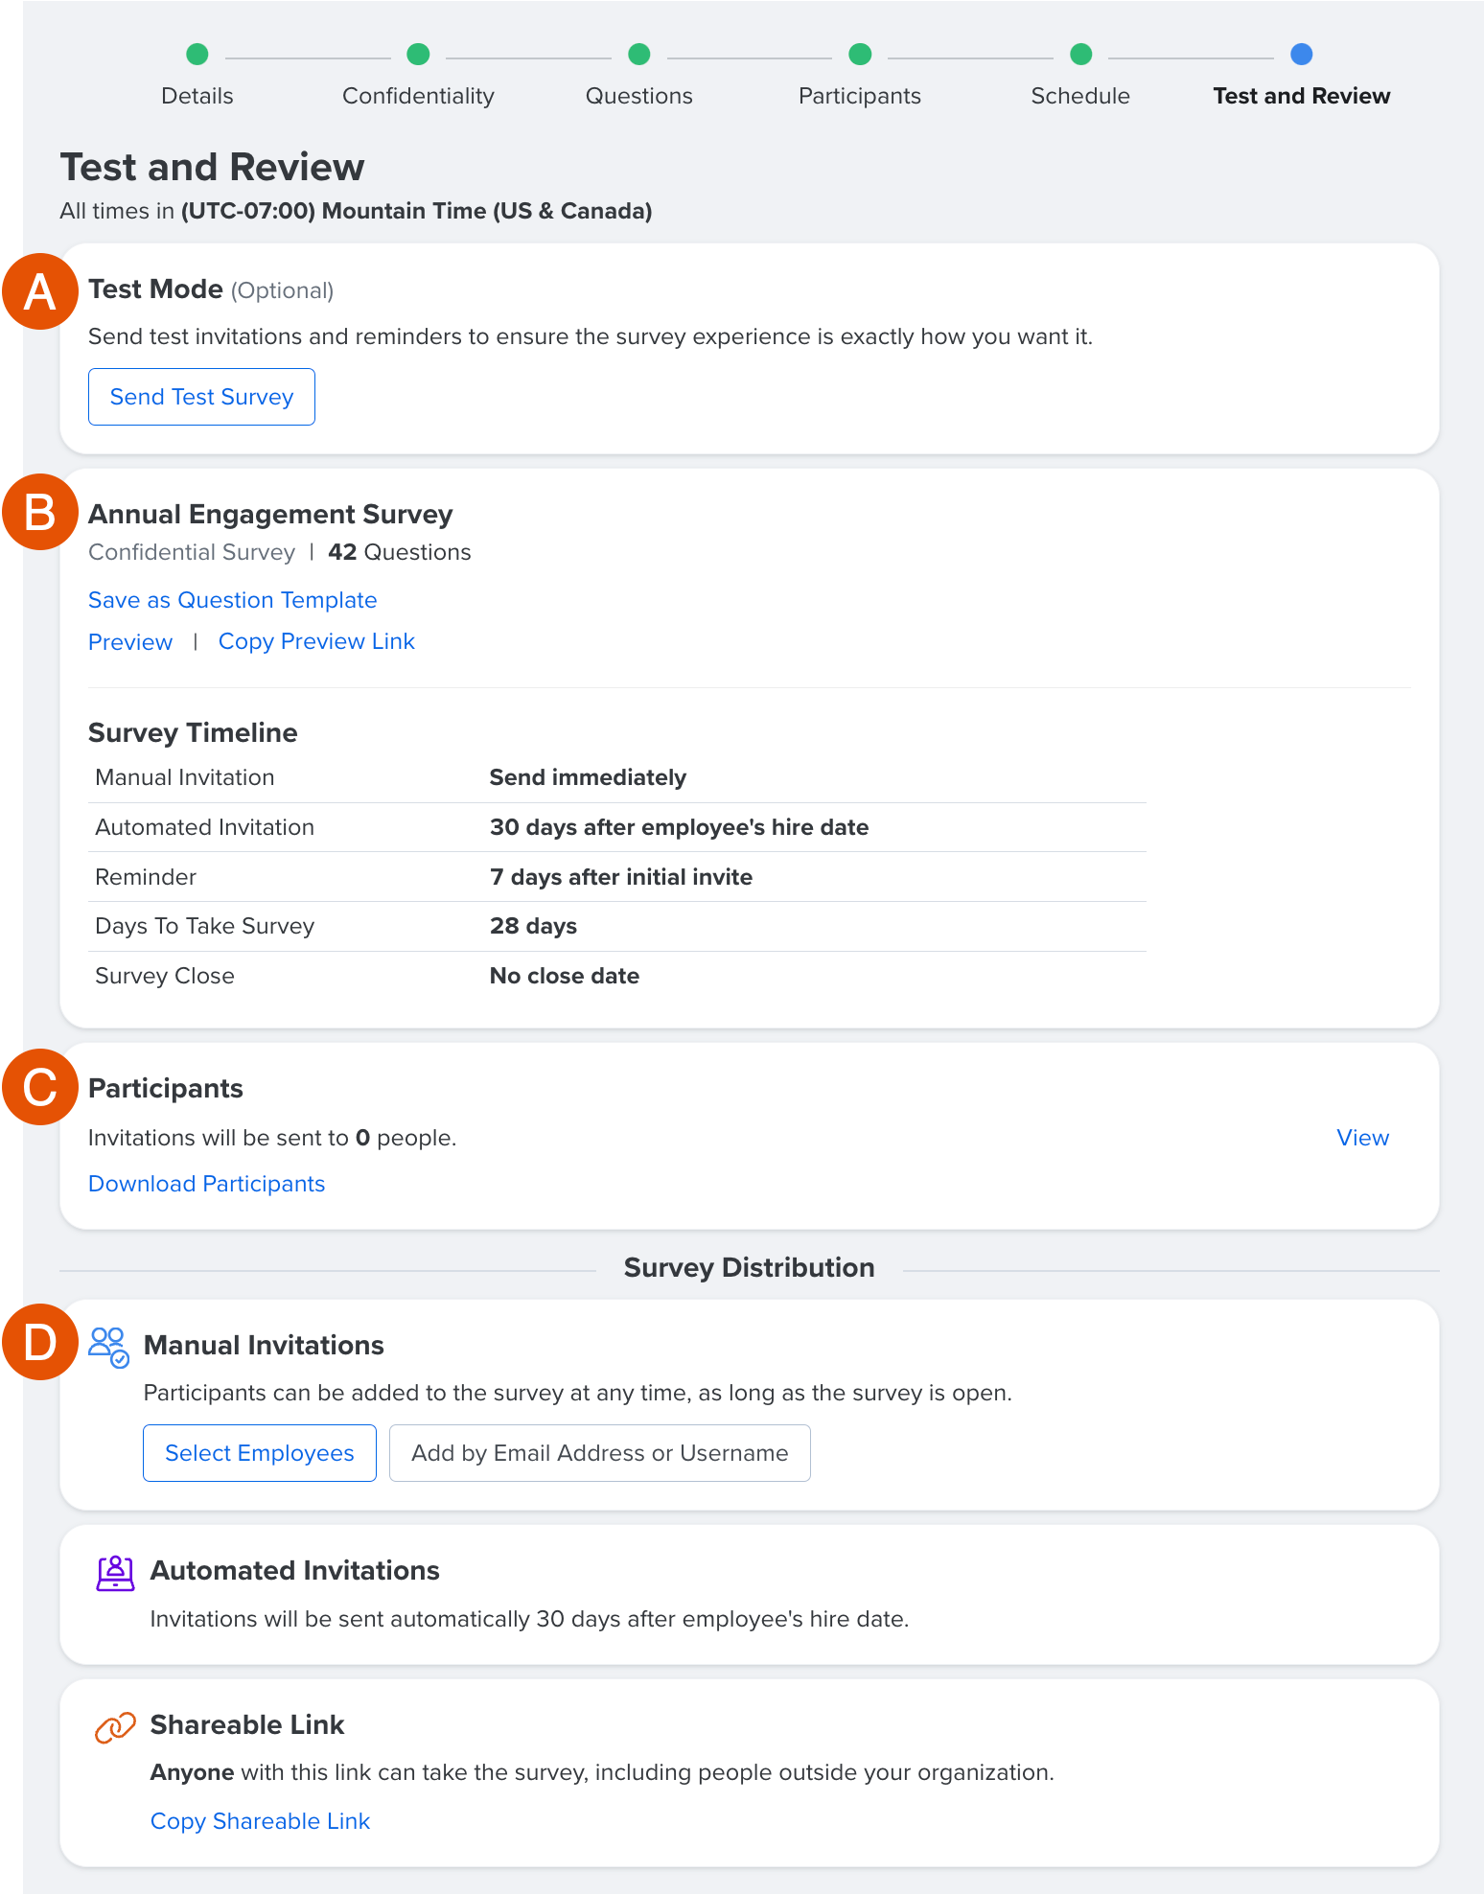The height and width of the screenshot is (1894, 1484).
Task: Click the Shareable Link chain icon
Action: tap(115, 1727)
